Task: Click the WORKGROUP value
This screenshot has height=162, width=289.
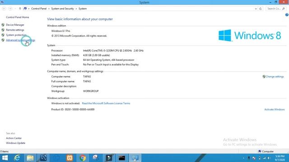Action: [x=91, y=91]
